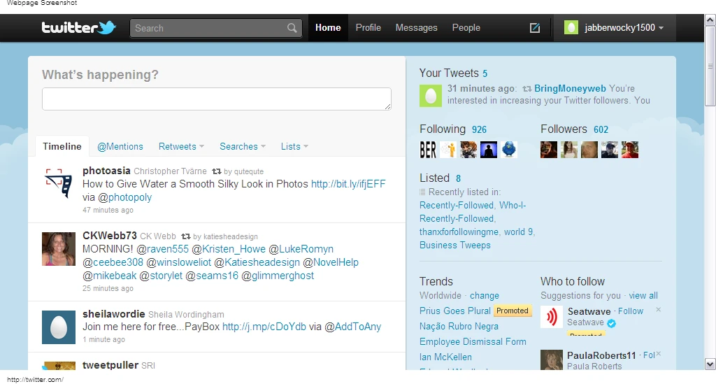Click the Seatwave logo in Who to follow

(x=552, y=317)
